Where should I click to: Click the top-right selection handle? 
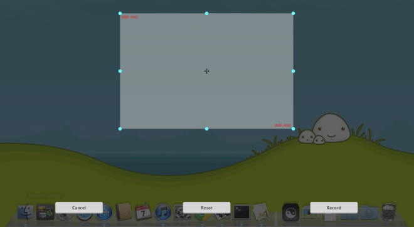pos(293,13)
